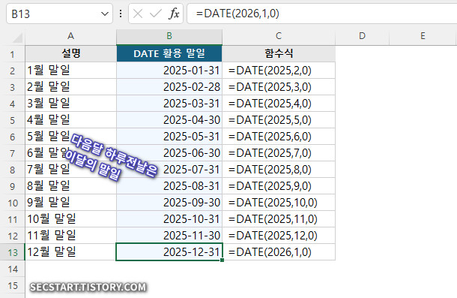Select row 1 header

tap(12, 54)
